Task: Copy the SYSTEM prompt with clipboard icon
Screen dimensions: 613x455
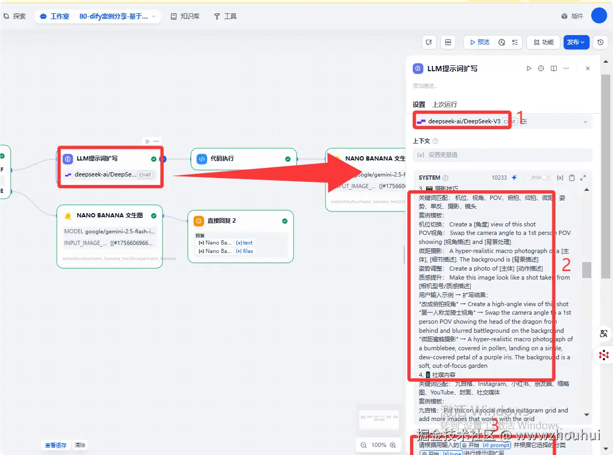Action: tap(572, 178)
